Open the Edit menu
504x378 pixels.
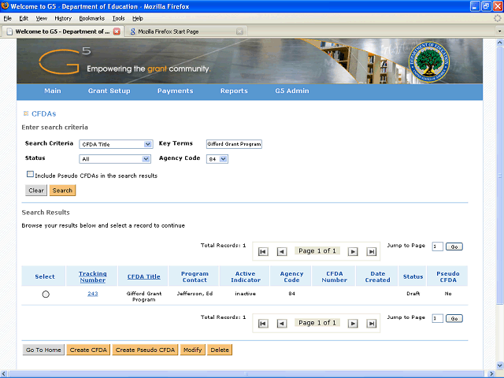tap(24, 18)
